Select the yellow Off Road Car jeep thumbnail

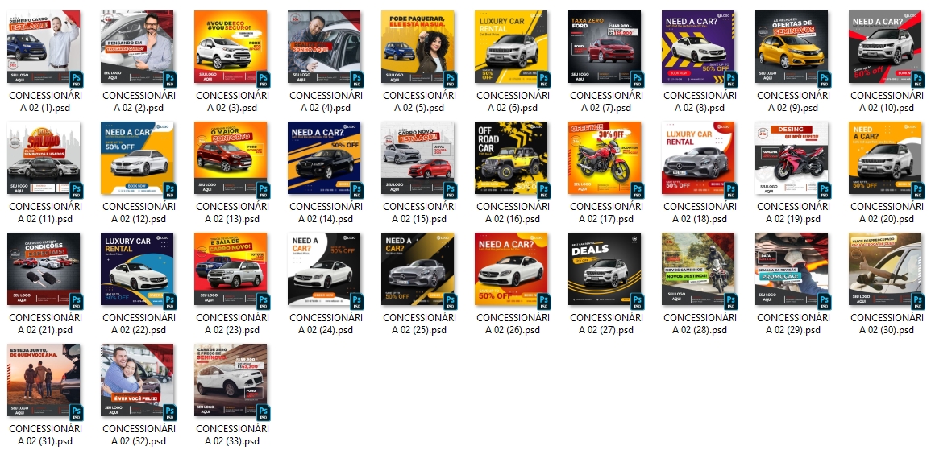(x=511, y=158)
